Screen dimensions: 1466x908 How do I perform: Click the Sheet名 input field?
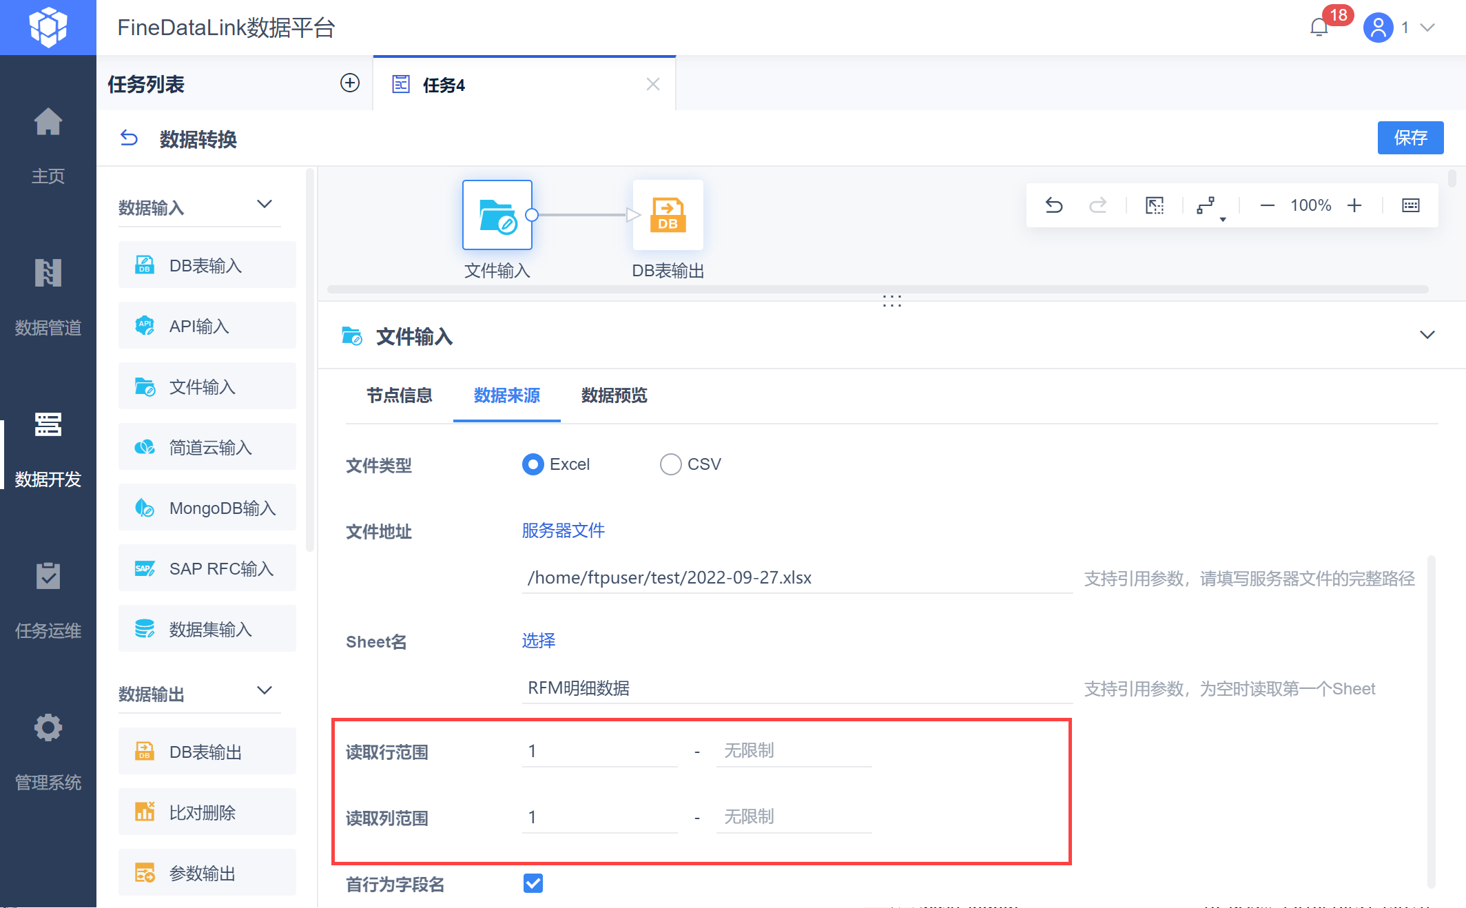(797, 688)
